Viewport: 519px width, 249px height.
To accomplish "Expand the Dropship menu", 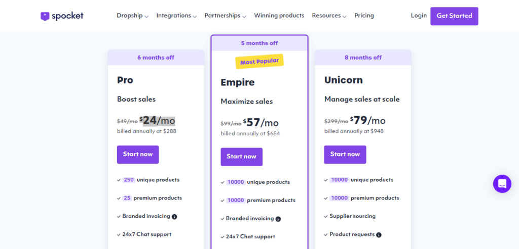I will pos(132,16).
